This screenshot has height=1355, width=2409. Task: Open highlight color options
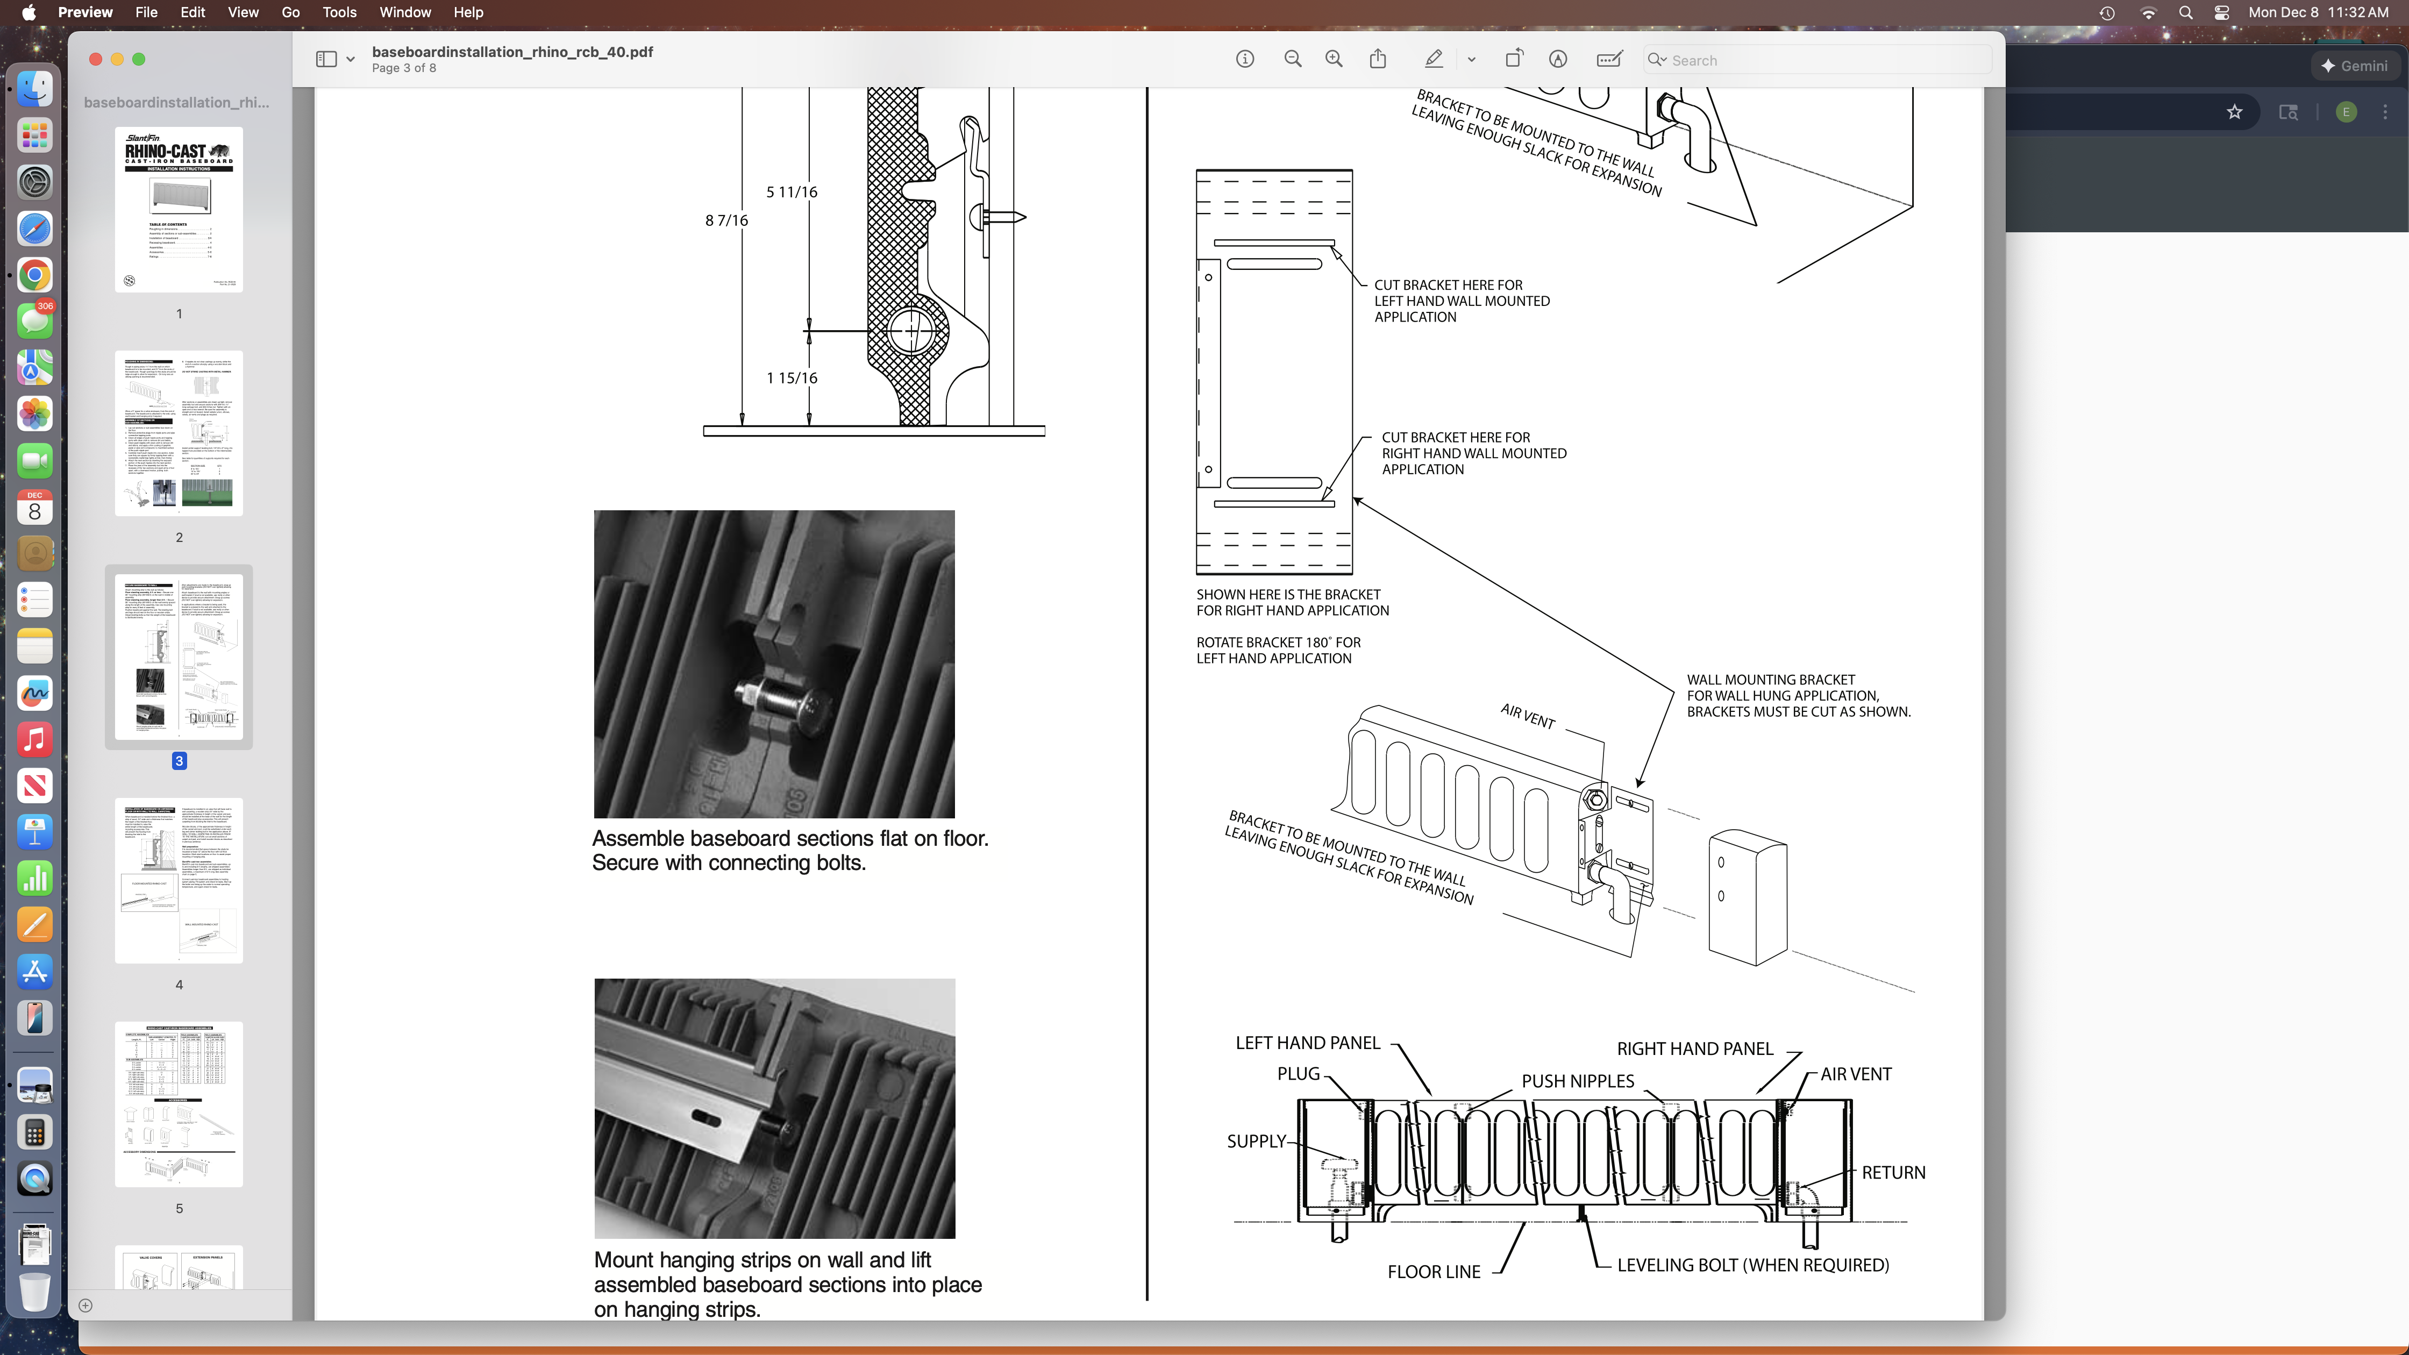(1471, 59)
